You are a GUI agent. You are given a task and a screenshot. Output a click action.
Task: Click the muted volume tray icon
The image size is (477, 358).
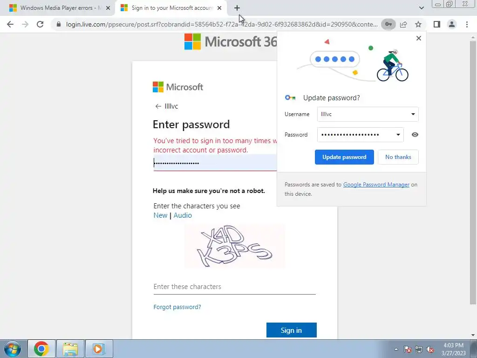(430, 349)
